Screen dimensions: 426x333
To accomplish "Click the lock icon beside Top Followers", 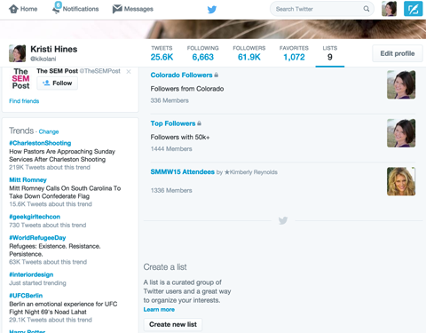I will tap(199, 123).
